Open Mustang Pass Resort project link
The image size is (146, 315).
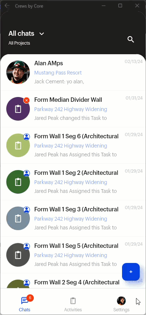[58, 73]
